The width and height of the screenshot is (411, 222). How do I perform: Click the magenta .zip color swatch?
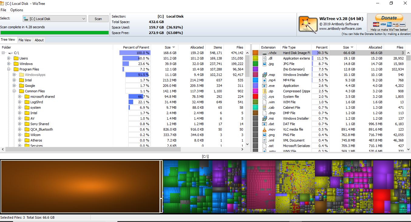click(x=255, y=91)
